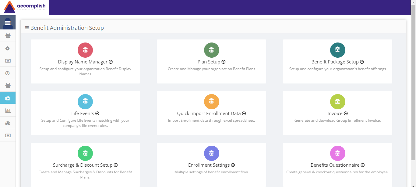Viewport: 416px width, 187px height.
Task: Open the dashboard gauge sidebar icon
Action: [x=8, y=123]
